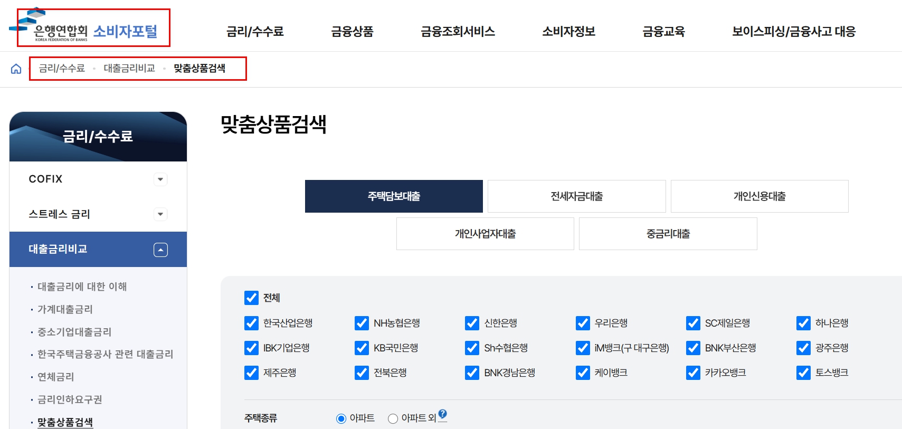902x429 pixels.
Task: Toggle the iM뱅크(구 대구은행) checkbox
Action: point(583,348)
